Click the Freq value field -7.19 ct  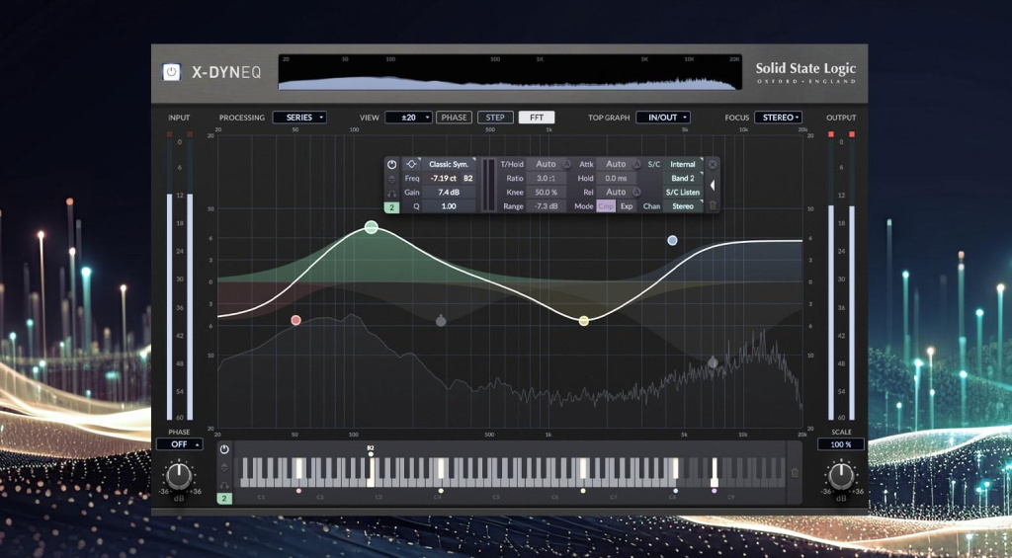(x=444, y=179)
